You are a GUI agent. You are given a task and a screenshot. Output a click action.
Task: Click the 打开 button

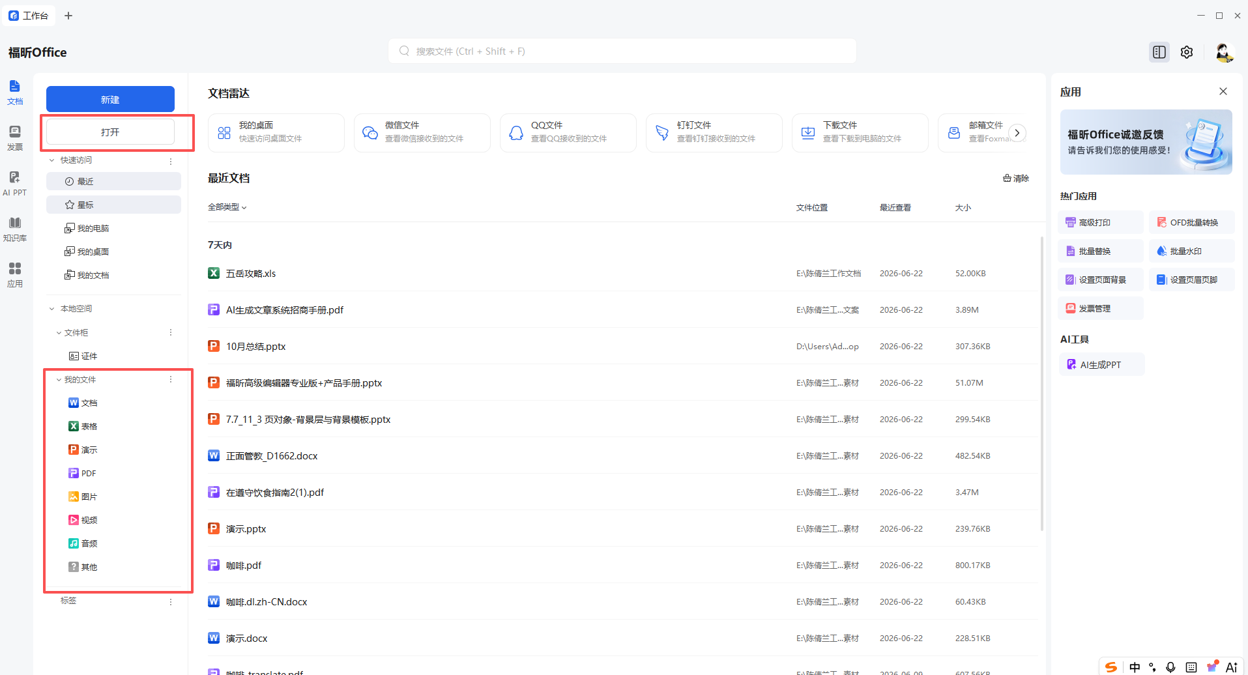110,132
